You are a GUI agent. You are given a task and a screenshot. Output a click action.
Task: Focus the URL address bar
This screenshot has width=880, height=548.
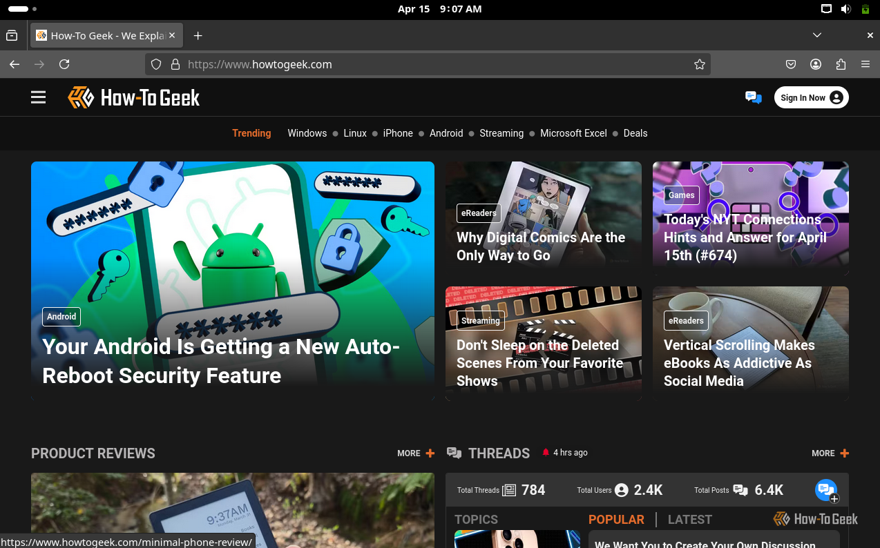tap(428, 64)
